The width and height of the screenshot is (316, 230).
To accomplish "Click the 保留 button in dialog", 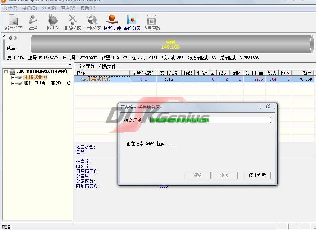I will [197, 175].
